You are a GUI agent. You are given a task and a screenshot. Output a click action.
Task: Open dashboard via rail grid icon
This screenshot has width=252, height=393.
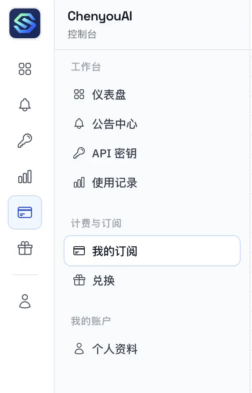point(25,69)
